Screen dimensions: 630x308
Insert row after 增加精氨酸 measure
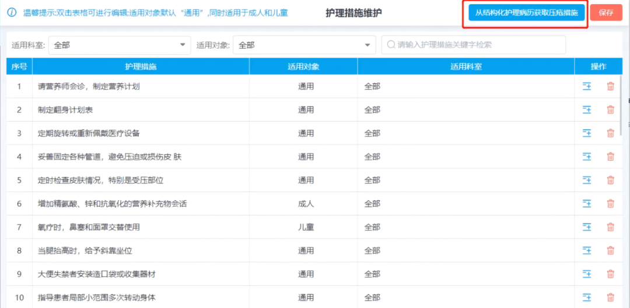click(x=587, y=204)
